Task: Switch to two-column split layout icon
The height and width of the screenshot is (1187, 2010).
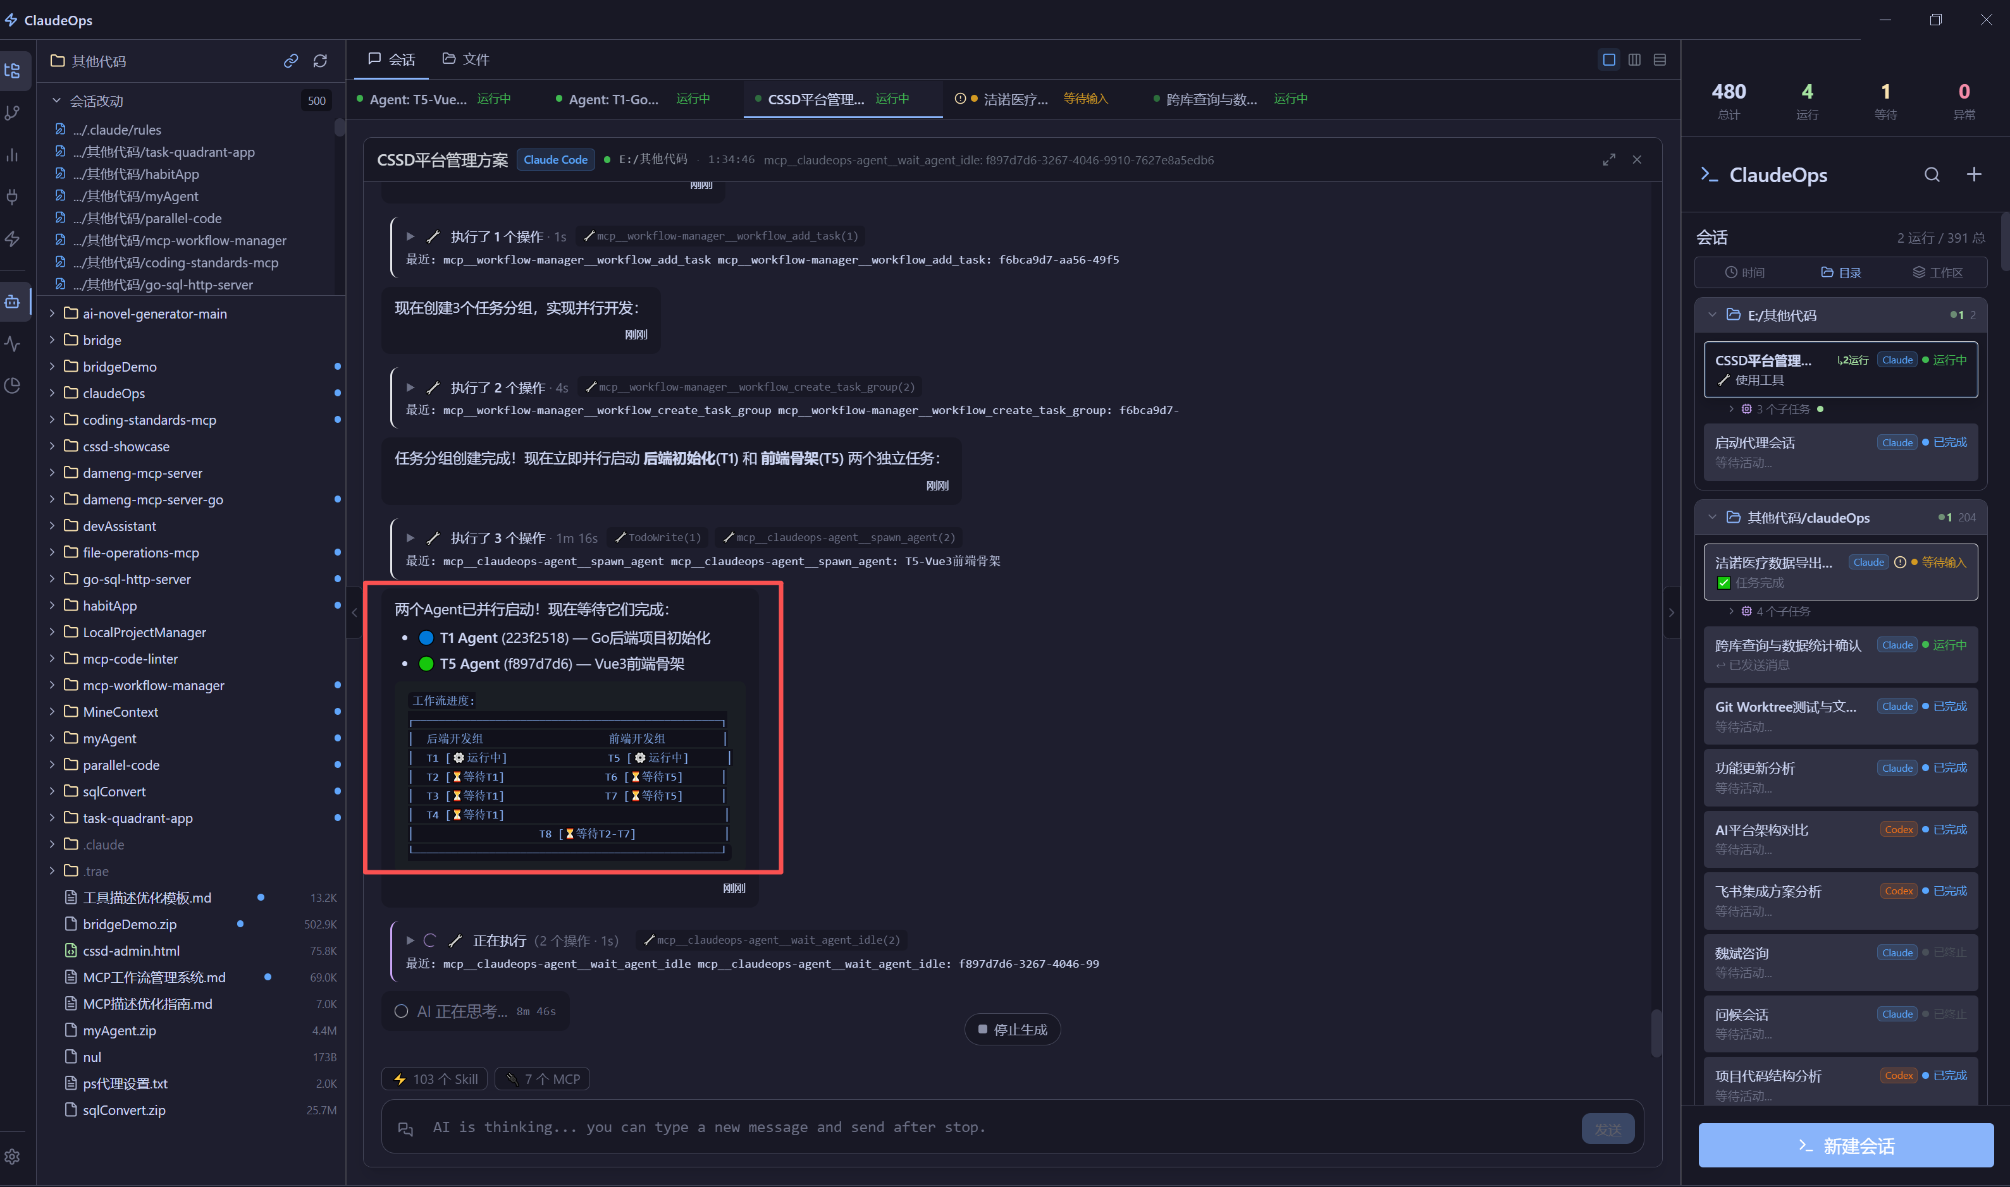Action: coord(1634,60)
